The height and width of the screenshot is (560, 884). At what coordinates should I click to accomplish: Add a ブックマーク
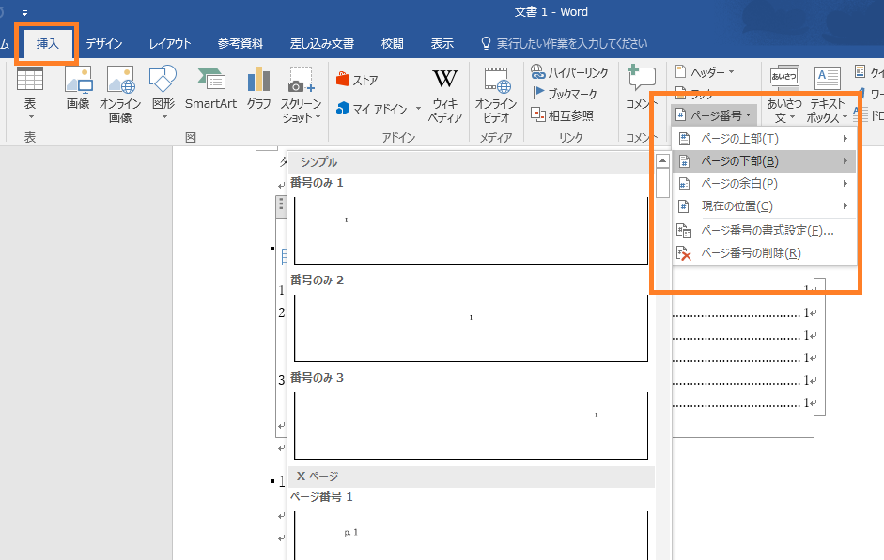click(x=565, y=94)
